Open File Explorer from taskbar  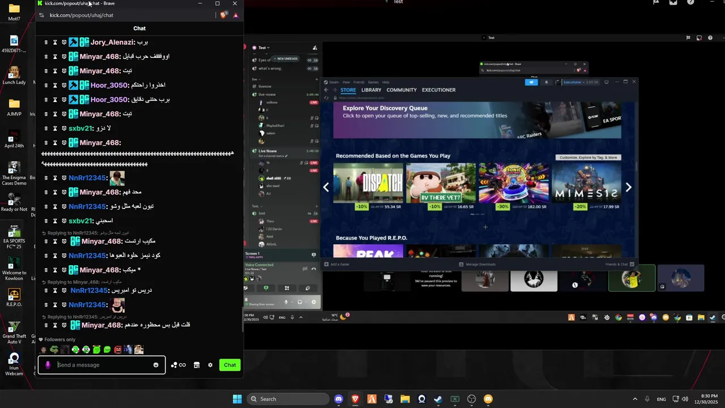click(405, 399)
